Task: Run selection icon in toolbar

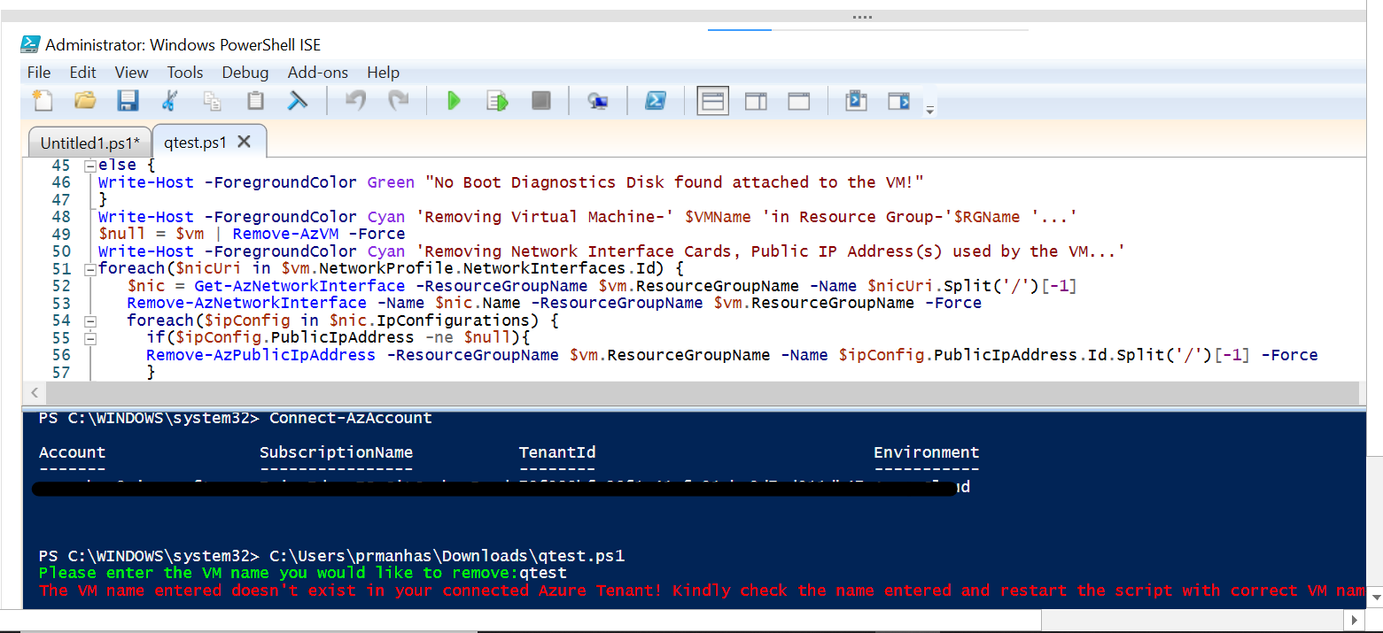Action: coord(498,101)
